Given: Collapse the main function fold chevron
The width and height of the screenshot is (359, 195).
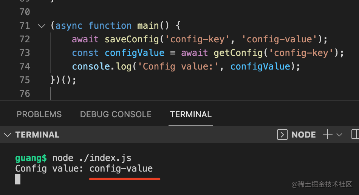Looking at the screenshot, I should pos(42,26).
